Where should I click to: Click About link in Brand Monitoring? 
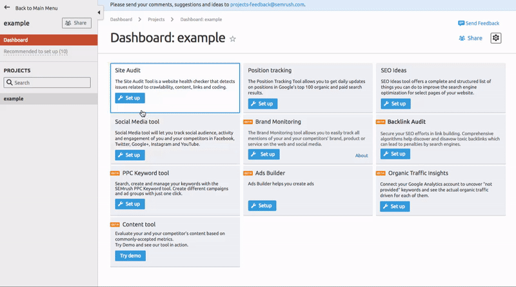(361, 155)
